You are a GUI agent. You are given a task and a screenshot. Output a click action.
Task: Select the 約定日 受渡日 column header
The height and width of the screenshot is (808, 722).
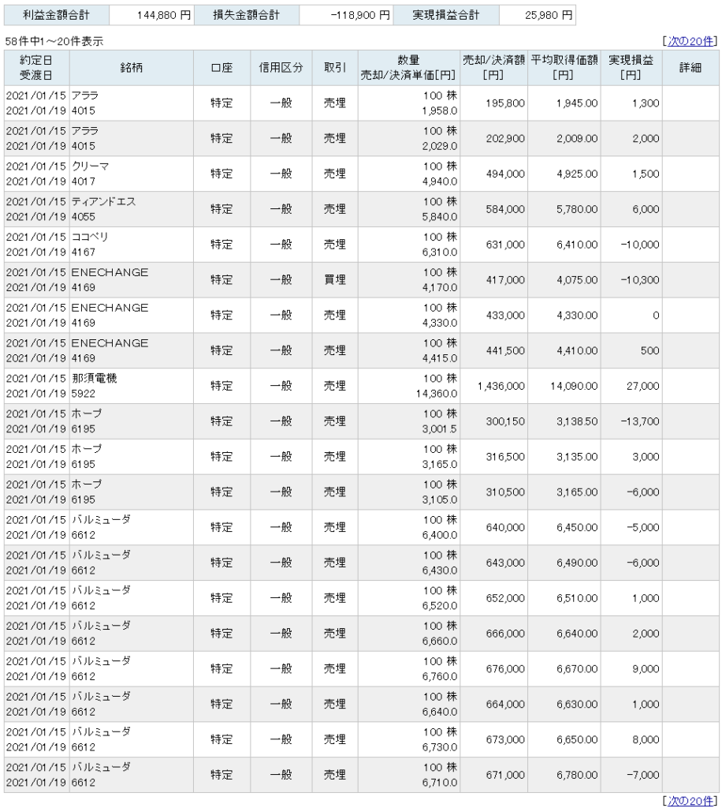36,68
